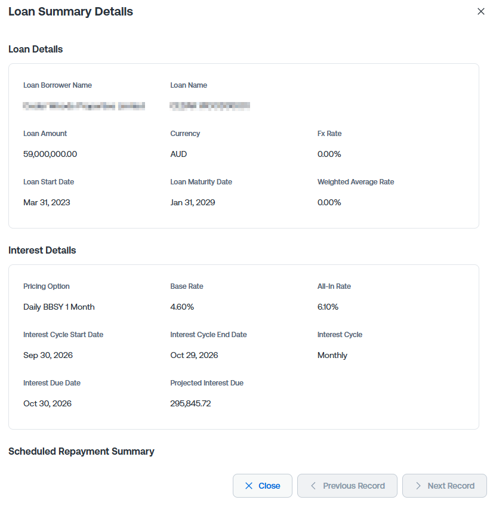Select interest due date Oct 30, 2026
Viewport: 493px width, 506px height.
click(47, 404)
